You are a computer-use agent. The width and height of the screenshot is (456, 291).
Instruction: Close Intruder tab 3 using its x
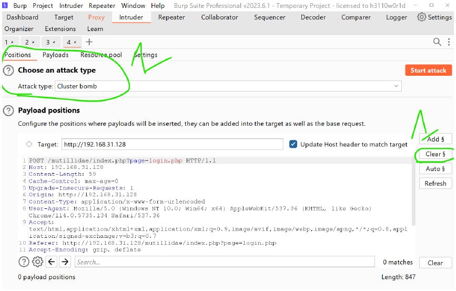coord(54,43)
